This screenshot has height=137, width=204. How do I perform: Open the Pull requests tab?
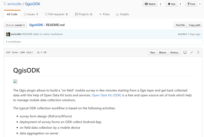[57, 14]
